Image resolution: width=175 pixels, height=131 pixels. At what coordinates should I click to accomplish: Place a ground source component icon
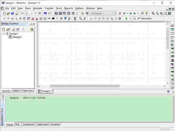click(4, 18)
